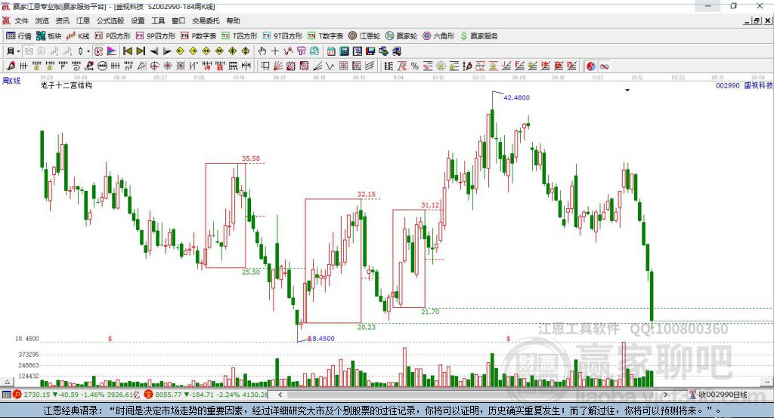This screenshot has width=774, height=418.
Task: Click the 沪 Shanghai index status icon
Action: pyautogui.click(x=17, y=395)
